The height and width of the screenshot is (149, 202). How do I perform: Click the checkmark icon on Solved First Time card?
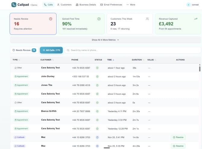click(x=99, y=19)
